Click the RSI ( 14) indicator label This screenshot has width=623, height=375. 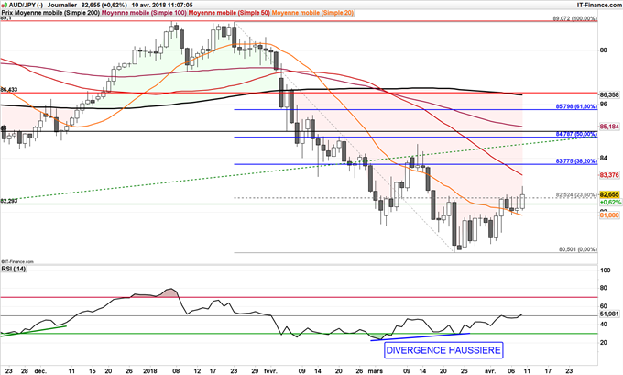click(x=14, y=269)
